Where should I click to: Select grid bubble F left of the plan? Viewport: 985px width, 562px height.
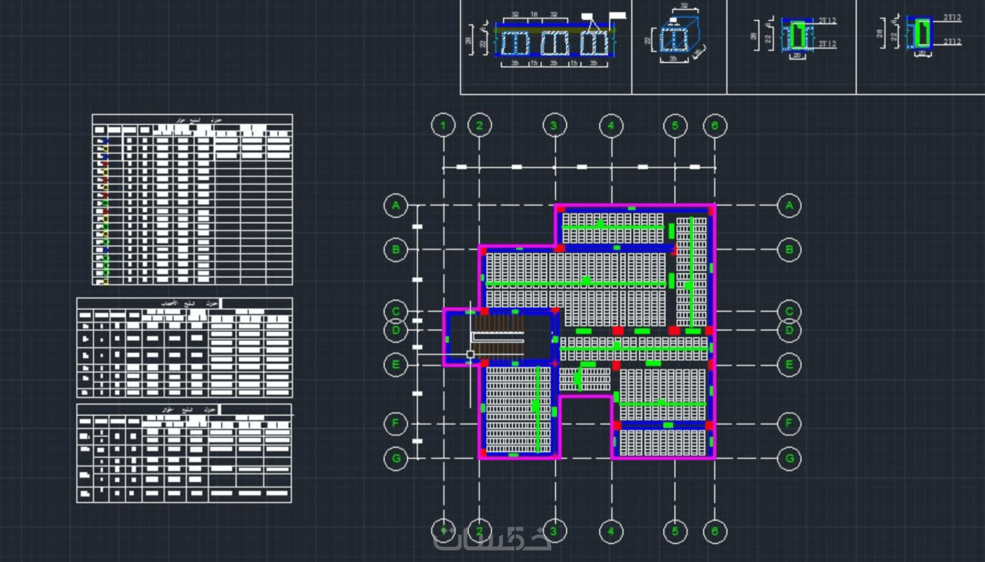click(x=396, y=423)
